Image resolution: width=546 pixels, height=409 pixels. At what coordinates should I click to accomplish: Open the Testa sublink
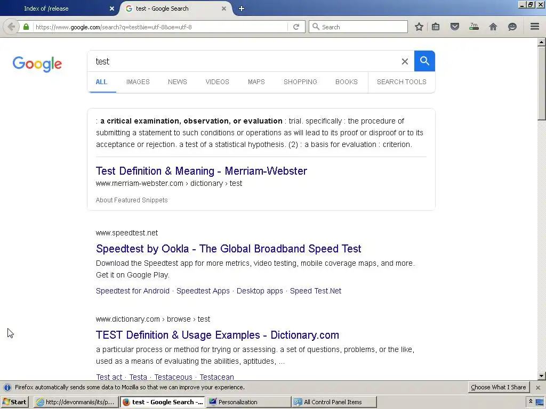coord(138,377)
